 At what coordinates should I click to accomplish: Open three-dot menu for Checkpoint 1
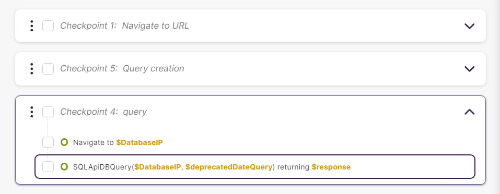31,26
